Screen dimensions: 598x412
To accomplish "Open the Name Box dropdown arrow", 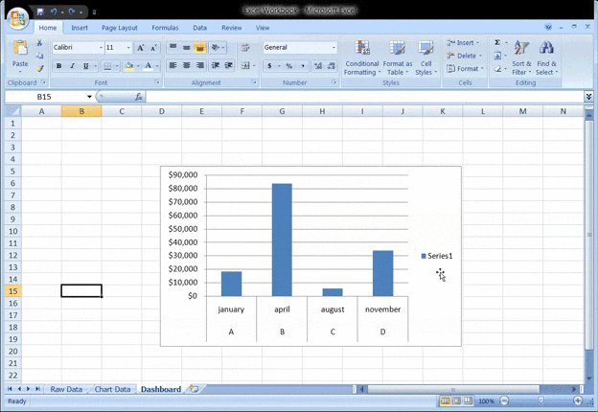I will pyautogui.click(x=90, y=97).
